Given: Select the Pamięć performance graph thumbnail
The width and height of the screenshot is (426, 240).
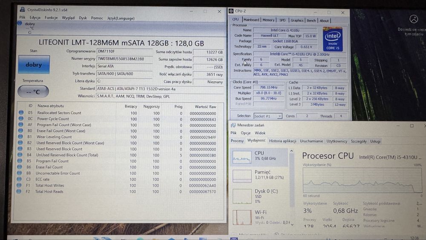Looking at the screenshot, I should coord(242,176).
